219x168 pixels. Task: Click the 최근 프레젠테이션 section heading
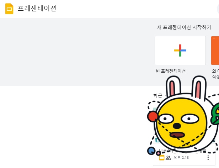[160, 96]
